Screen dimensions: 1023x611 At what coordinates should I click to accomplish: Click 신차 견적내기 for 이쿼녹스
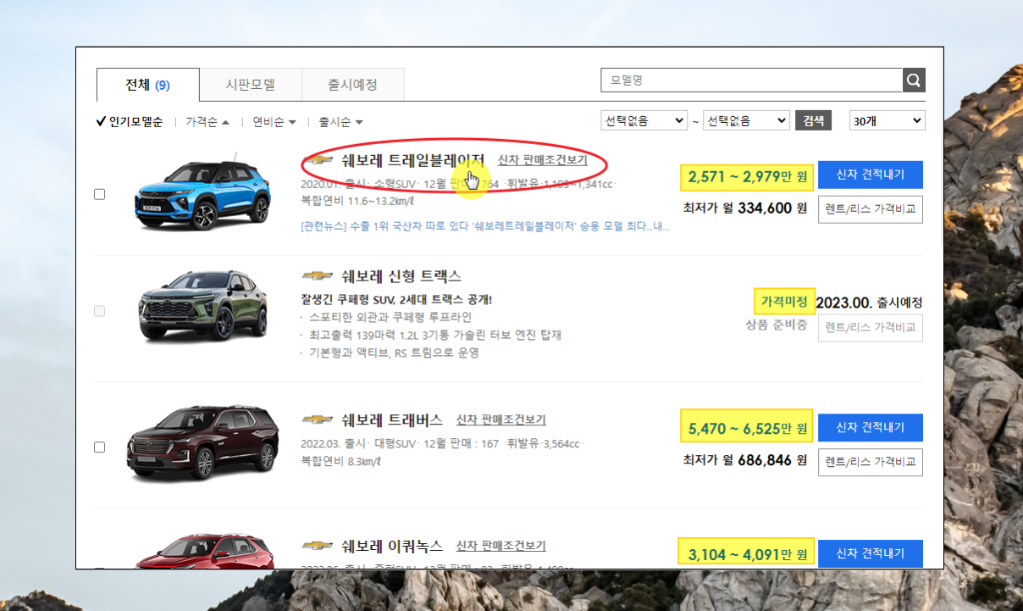[x=870, y=553]
